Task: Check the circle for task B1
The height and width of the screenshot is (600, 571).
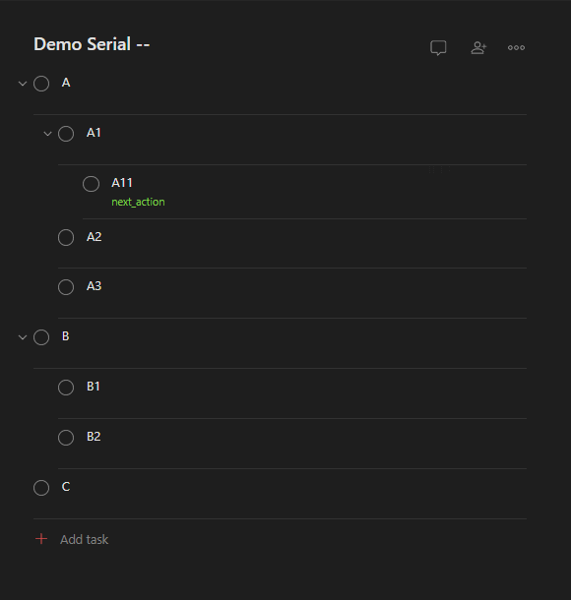Action: [66, 388]
